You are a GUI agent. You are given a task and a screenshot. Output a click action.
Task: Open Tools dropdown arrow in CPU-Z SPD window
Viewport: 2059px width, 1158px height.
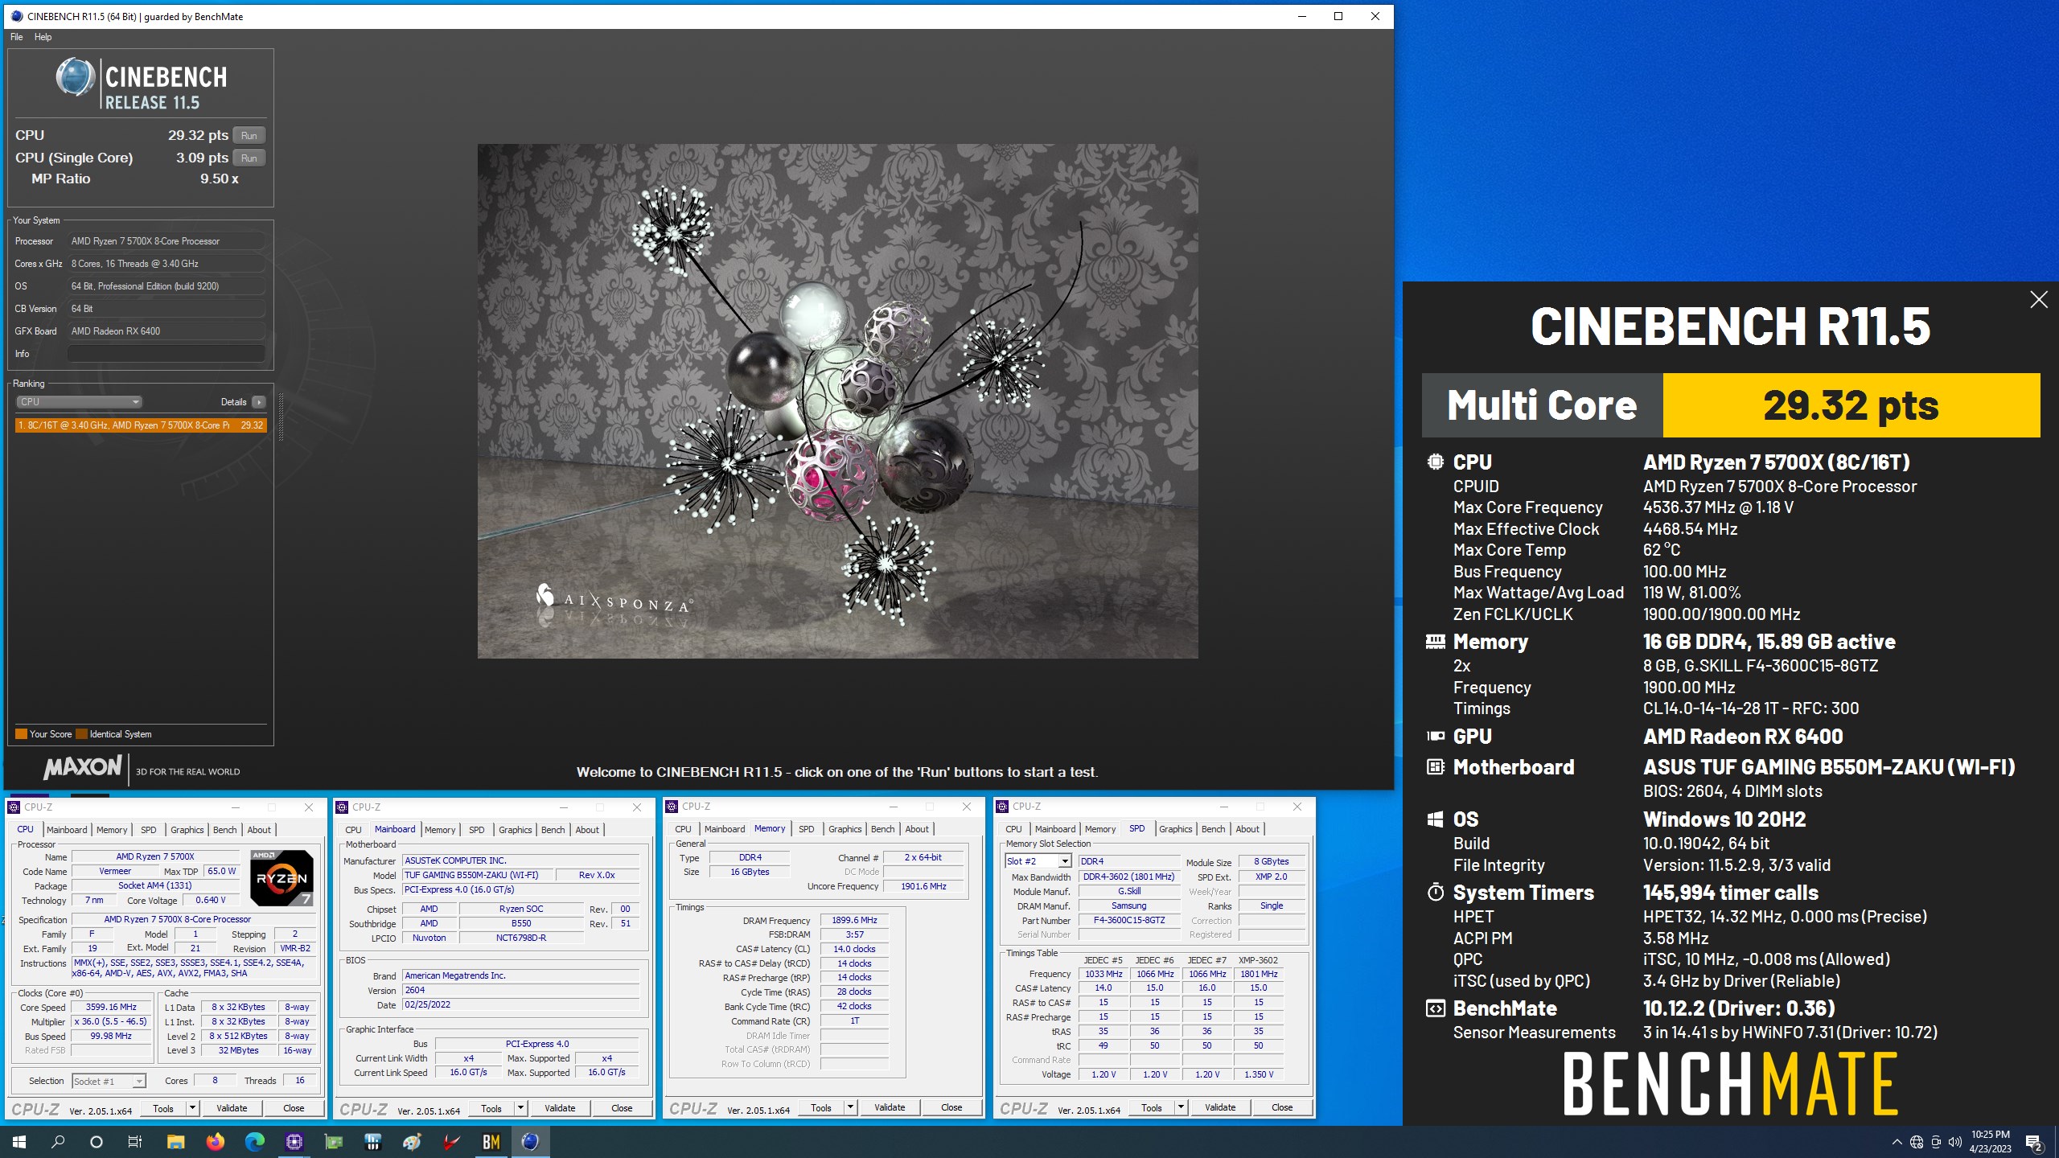(x=1181, y=1107)
